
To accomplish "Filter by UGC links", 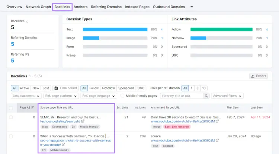I will pos(141,88).
